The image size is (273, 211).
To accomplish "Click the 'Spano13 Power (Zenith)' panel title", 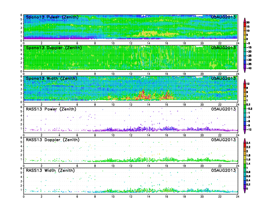I will point(52,17).
